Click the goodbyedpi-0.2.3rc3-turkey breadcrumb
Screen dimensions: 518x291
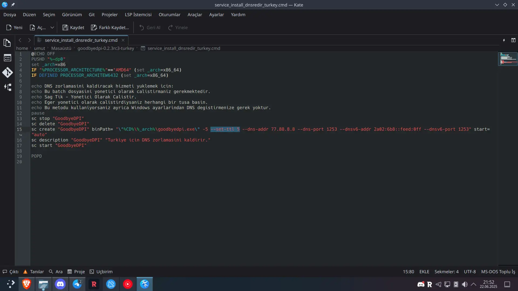tap(106, 48)
